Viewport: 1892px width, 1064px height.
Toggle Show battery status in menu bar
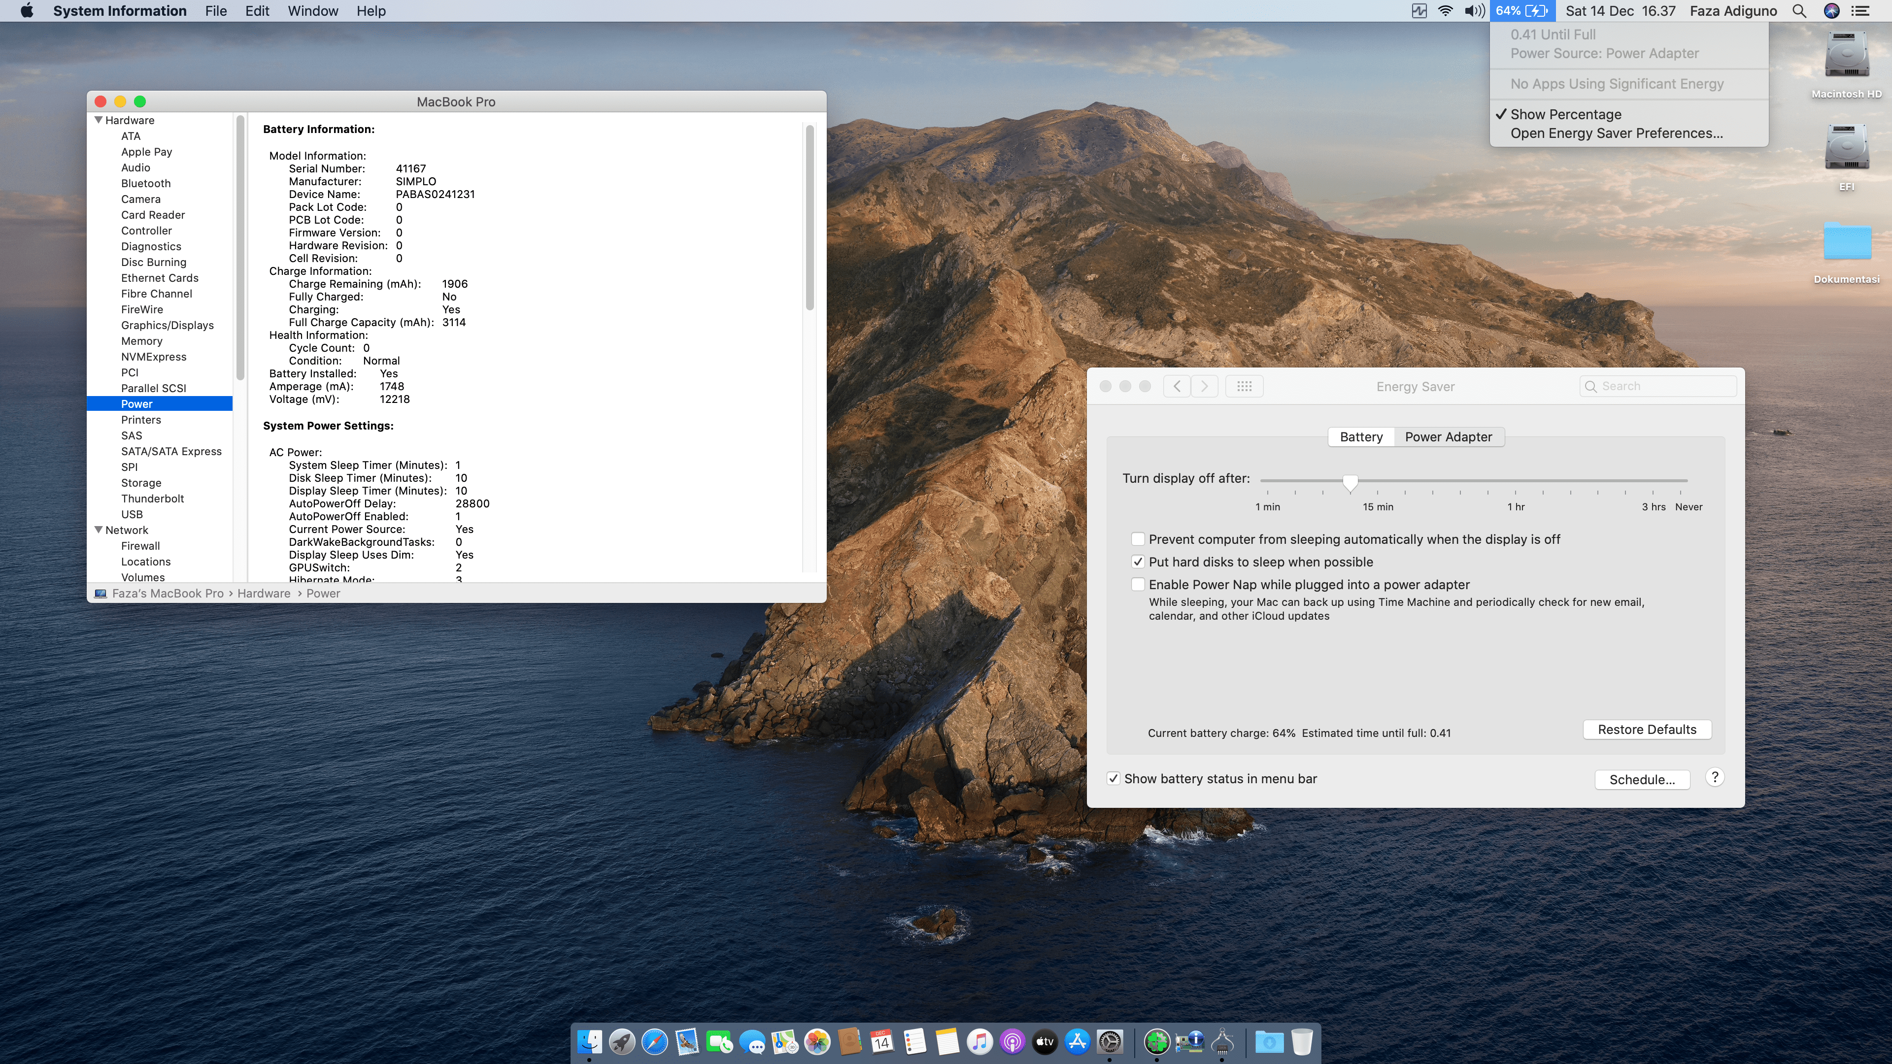coord(1114,778)
